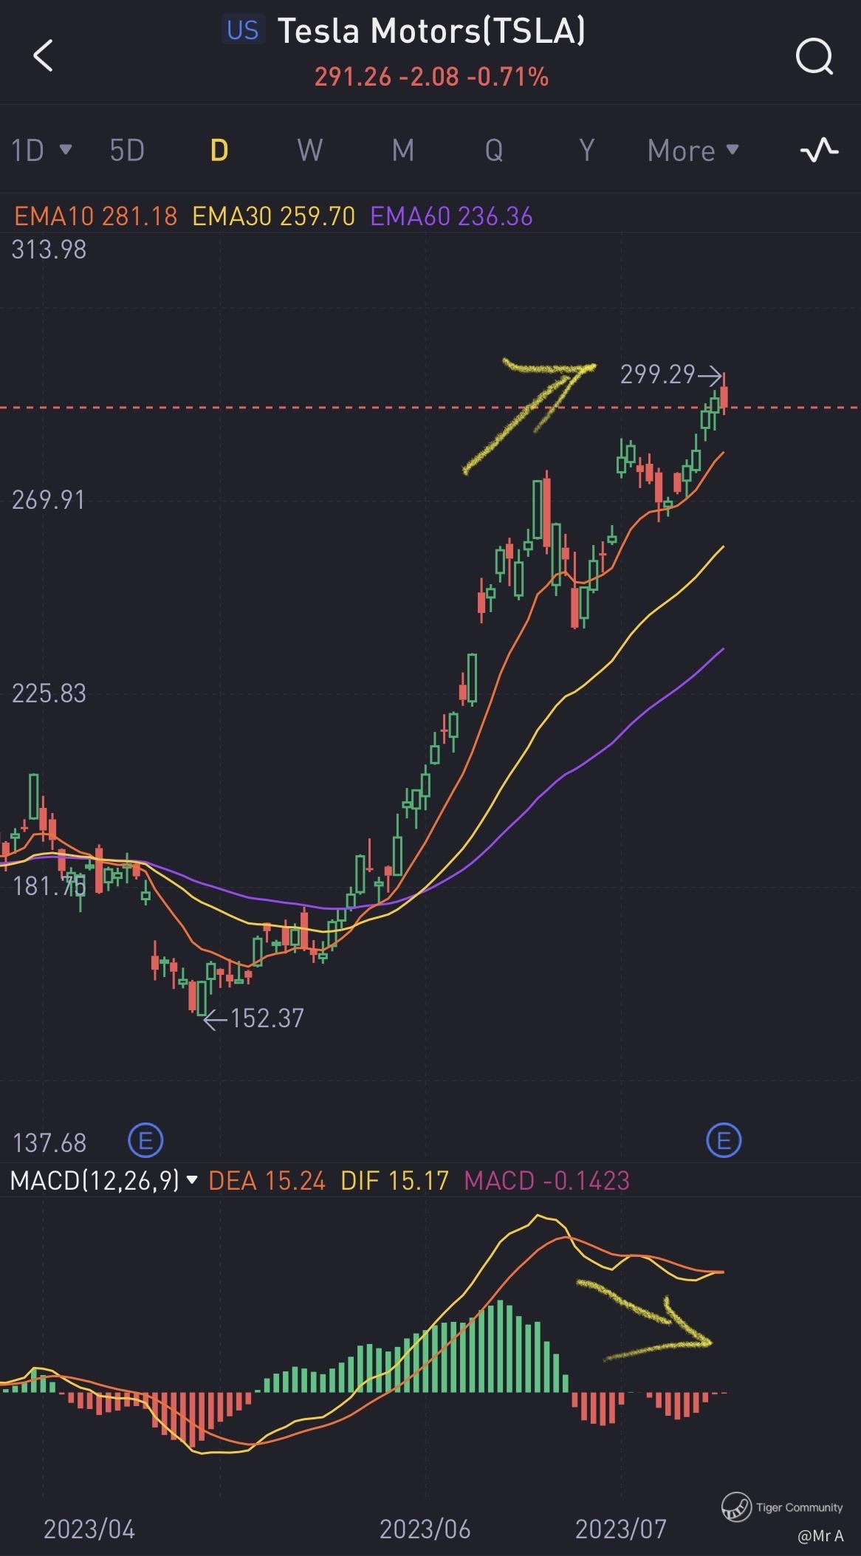The image size is (861, 1556).
Task: Tap the 2023/07 date label
Action: click(620, 1529)
